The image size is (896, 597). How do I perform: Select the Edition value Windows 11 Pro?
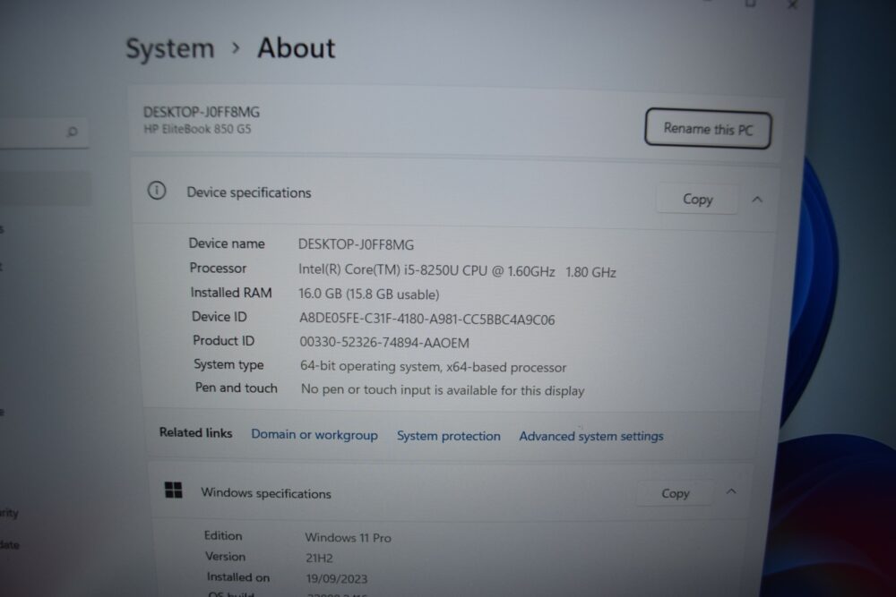(348, 537)
